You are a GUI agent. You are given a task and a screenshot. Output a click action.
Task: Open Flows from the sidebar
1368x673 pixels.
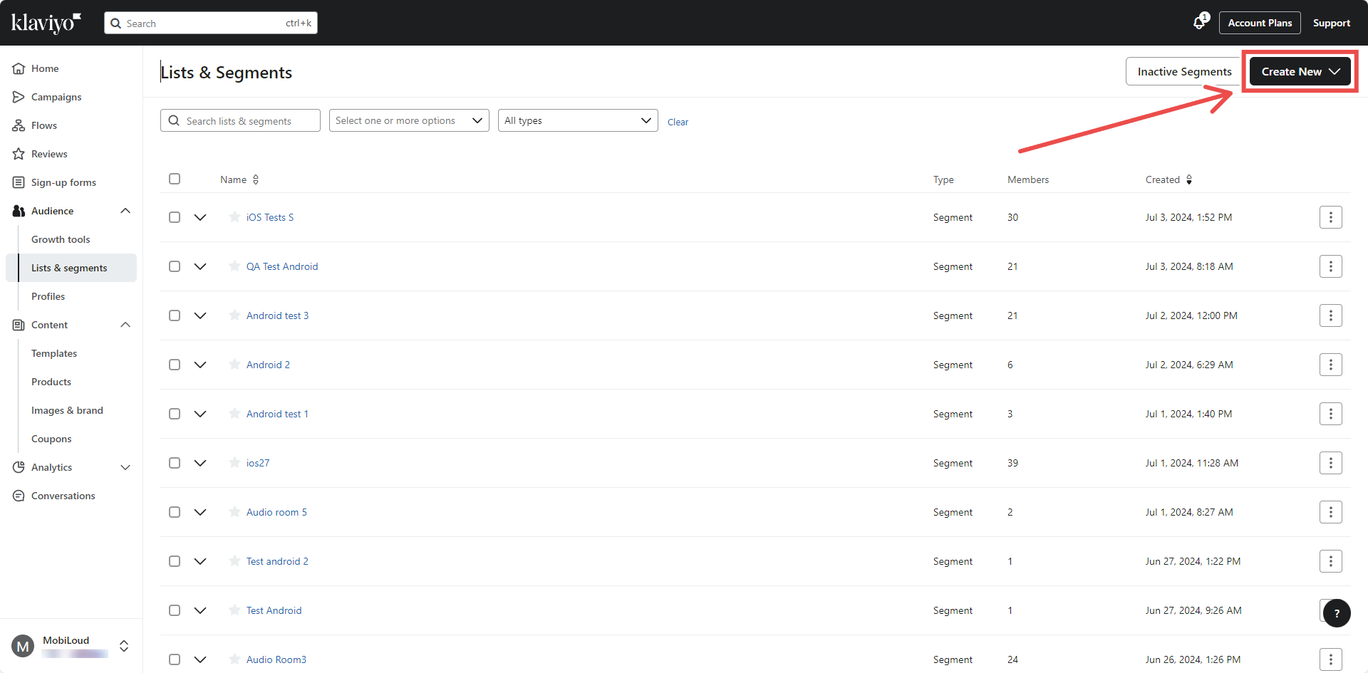point(44,125)
